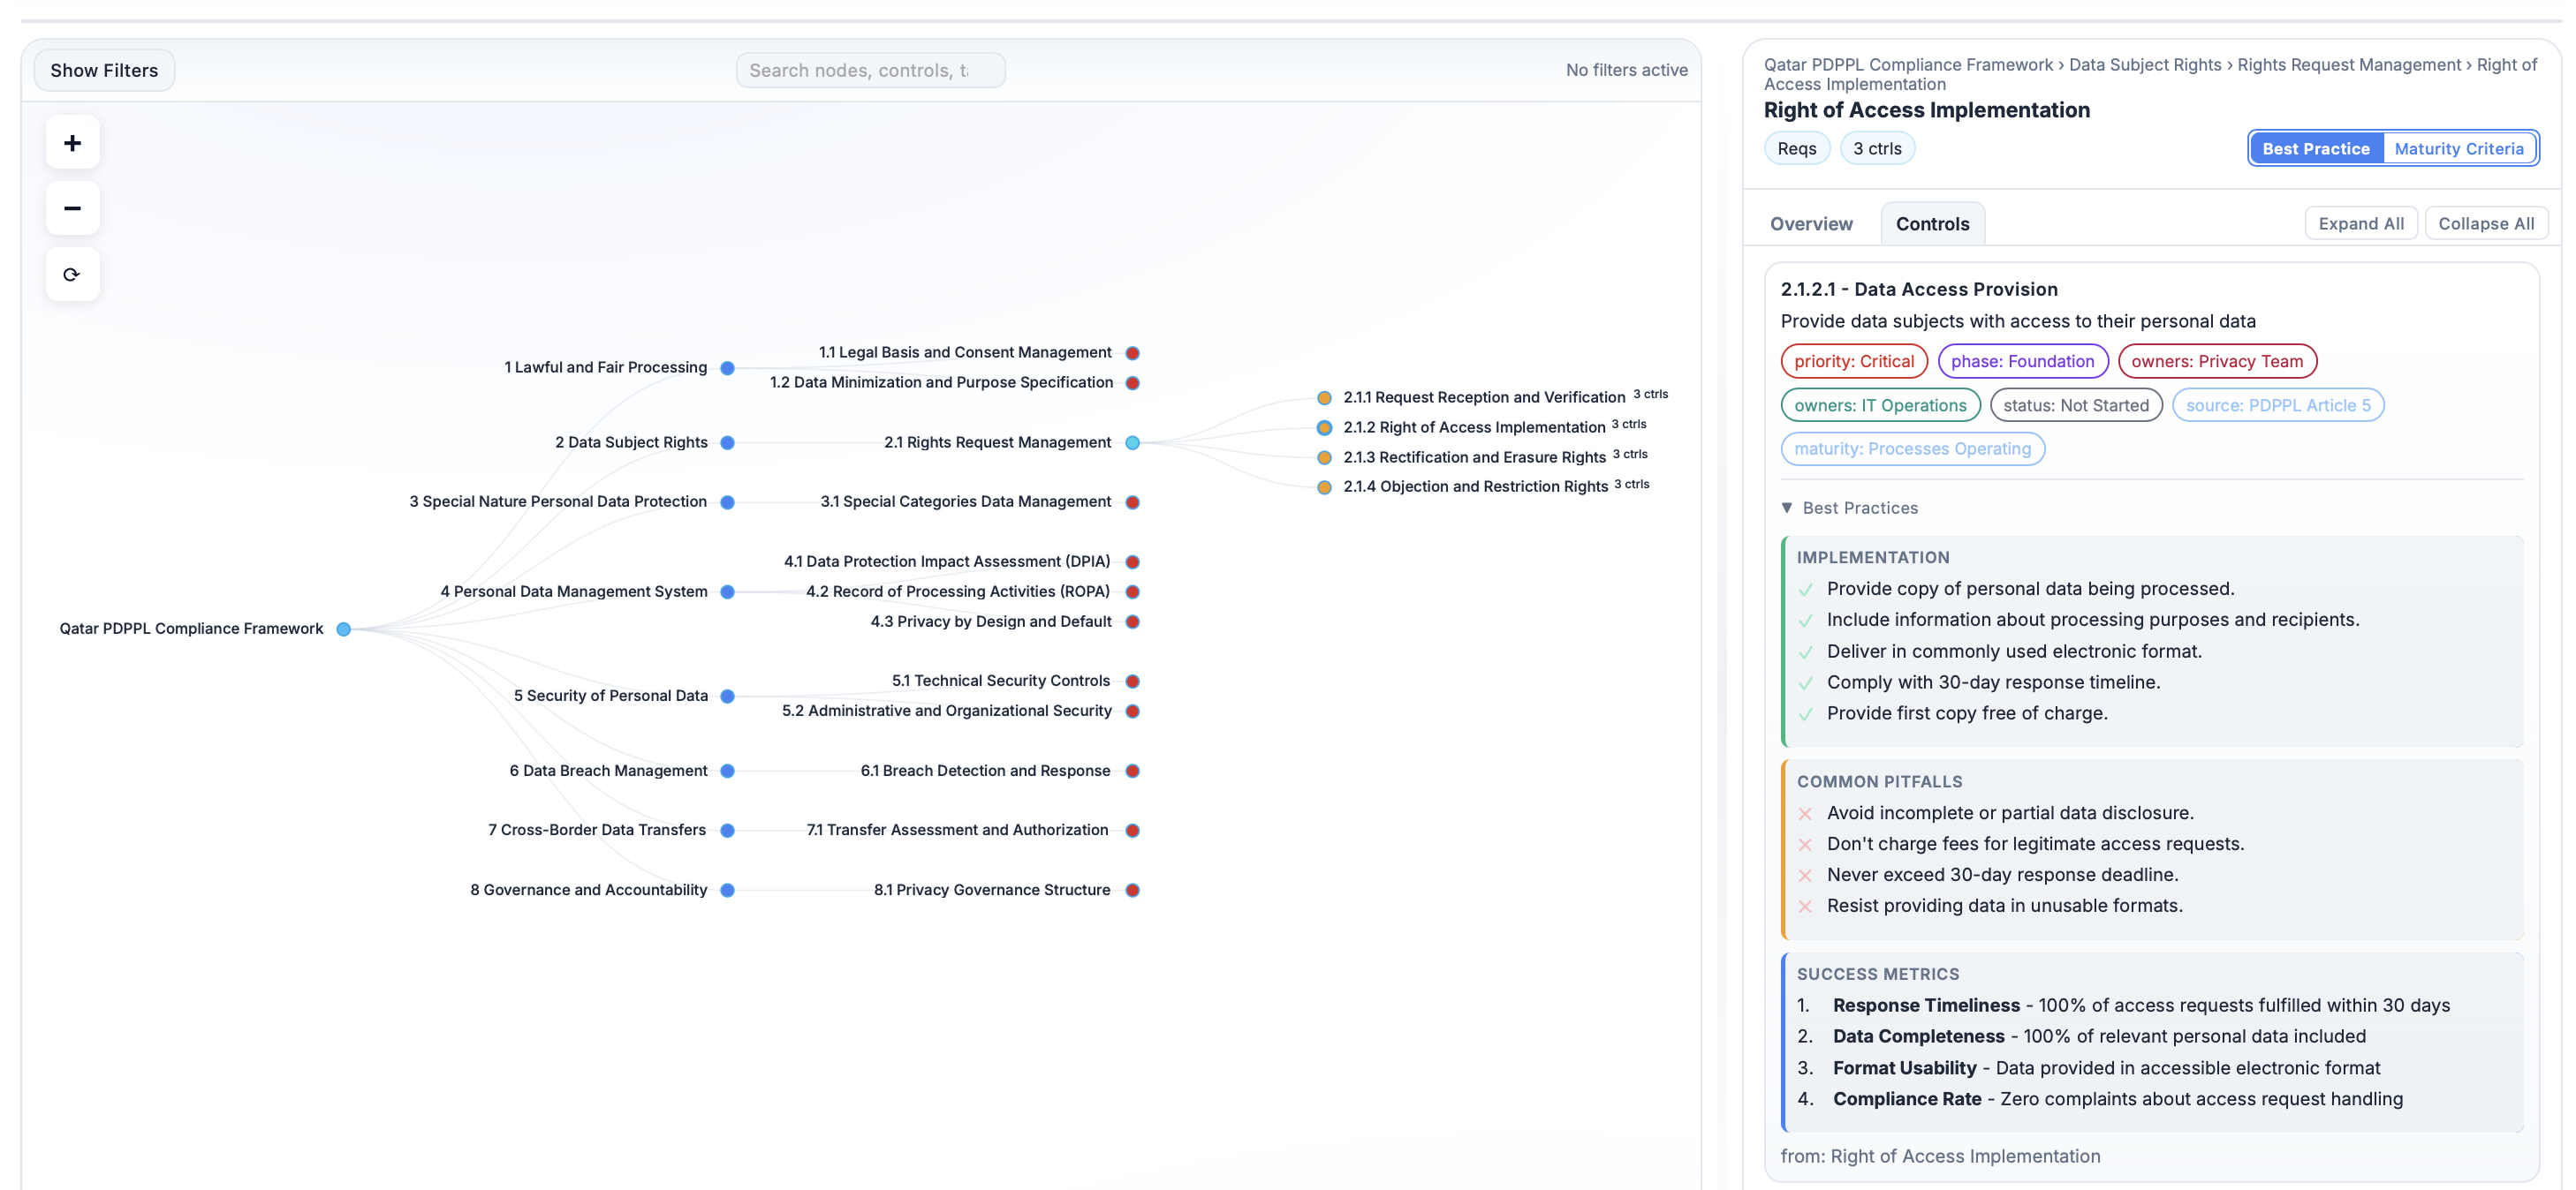
Task: Toggle the Reqs pill
Action: tap(1796, 149)
